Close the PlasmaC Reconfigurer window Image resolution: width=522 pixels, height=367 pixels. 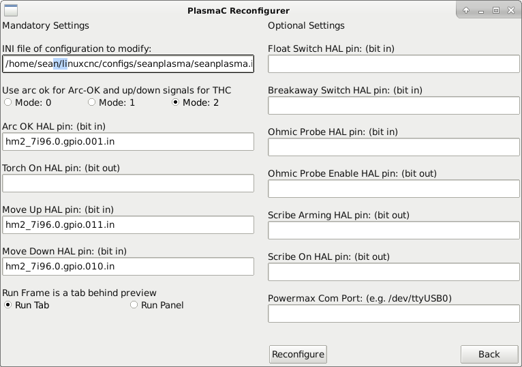pos(511,10)
